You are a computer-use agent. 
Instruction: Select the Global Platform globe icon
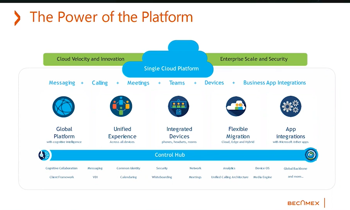pos(64,106)
